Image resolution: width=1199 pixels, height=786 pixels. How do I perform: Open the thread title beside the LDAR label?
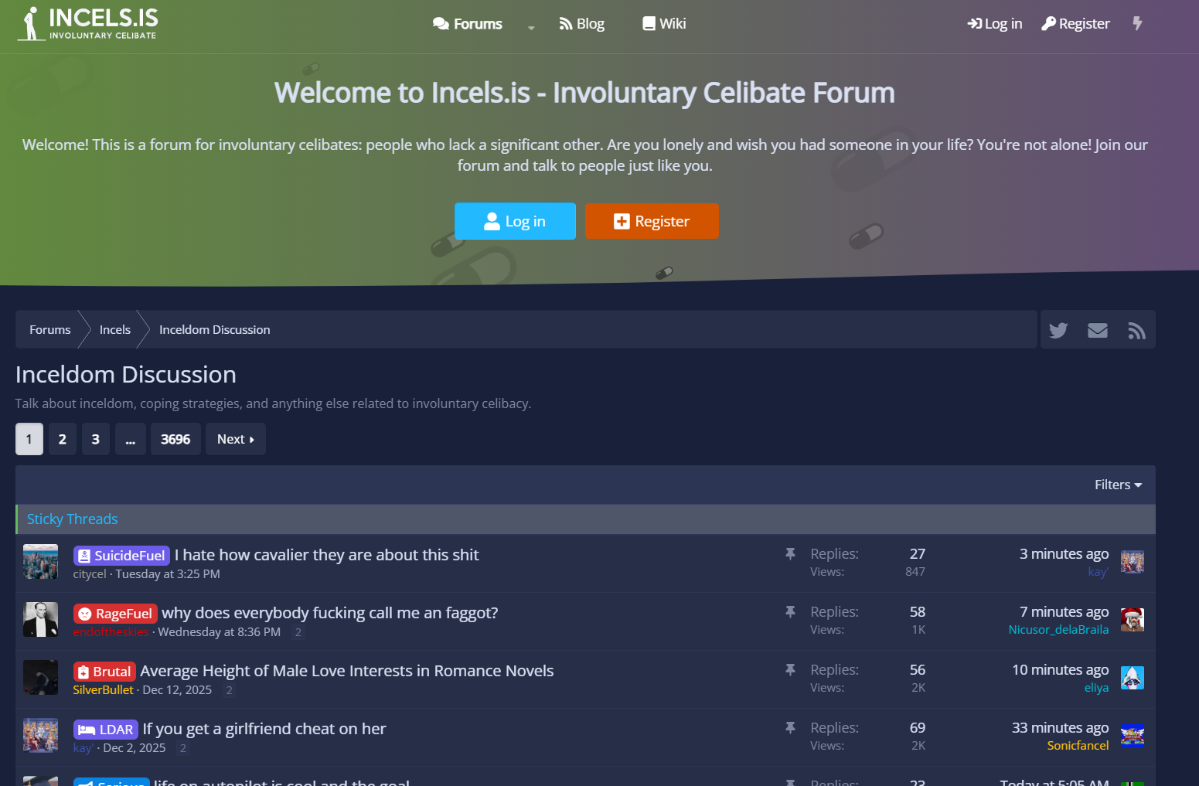[x=264, y=729]
